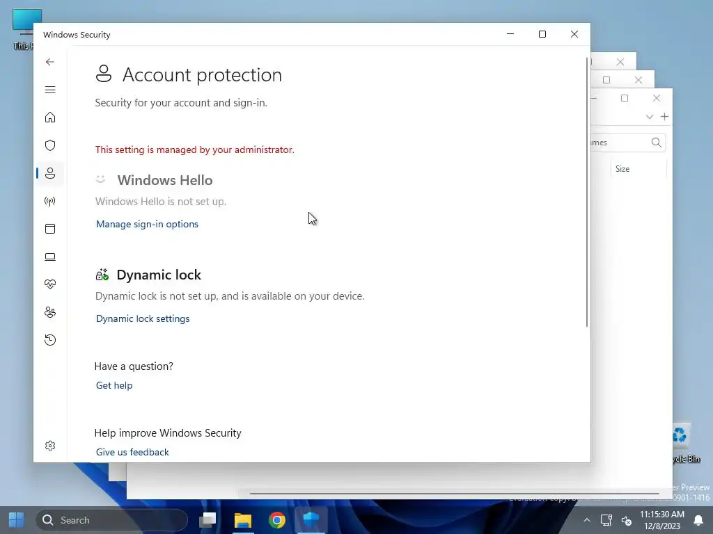Click Windows Security taskbar icon
Screen dimensions: 713x534
pyautogui.click(x=311, y=520)
